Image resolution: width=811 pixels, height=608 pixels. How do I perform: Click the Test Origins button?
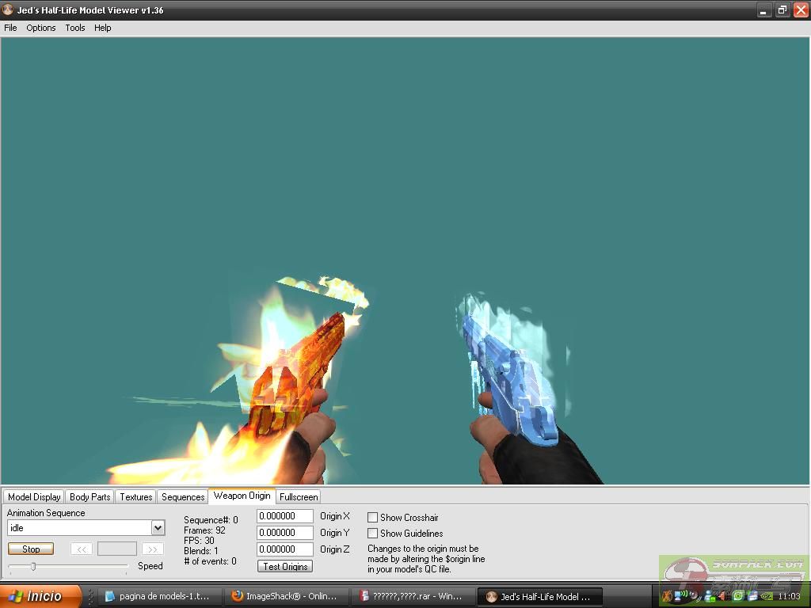pyautogui.click(x=285, y=566)
